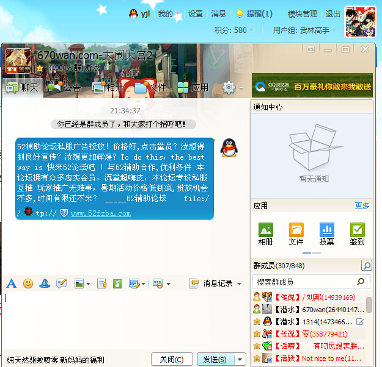
Task: Open window menu dropdown button in title bar
Action: tap(310, 49)
